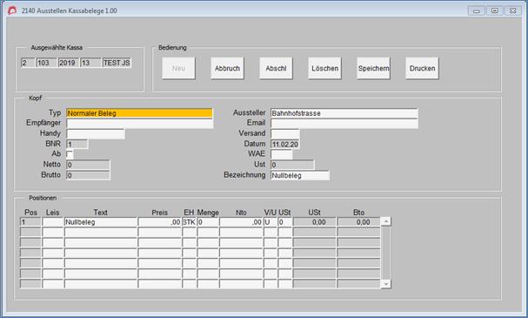Click the BNR field

pyautogui.click(x=77, y=145)
